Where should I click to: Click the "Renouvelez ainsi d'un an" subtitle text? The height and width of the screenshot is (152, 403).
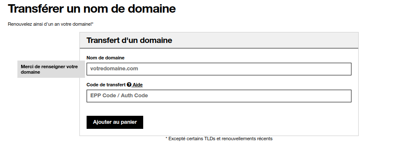(x=51, y=24)
